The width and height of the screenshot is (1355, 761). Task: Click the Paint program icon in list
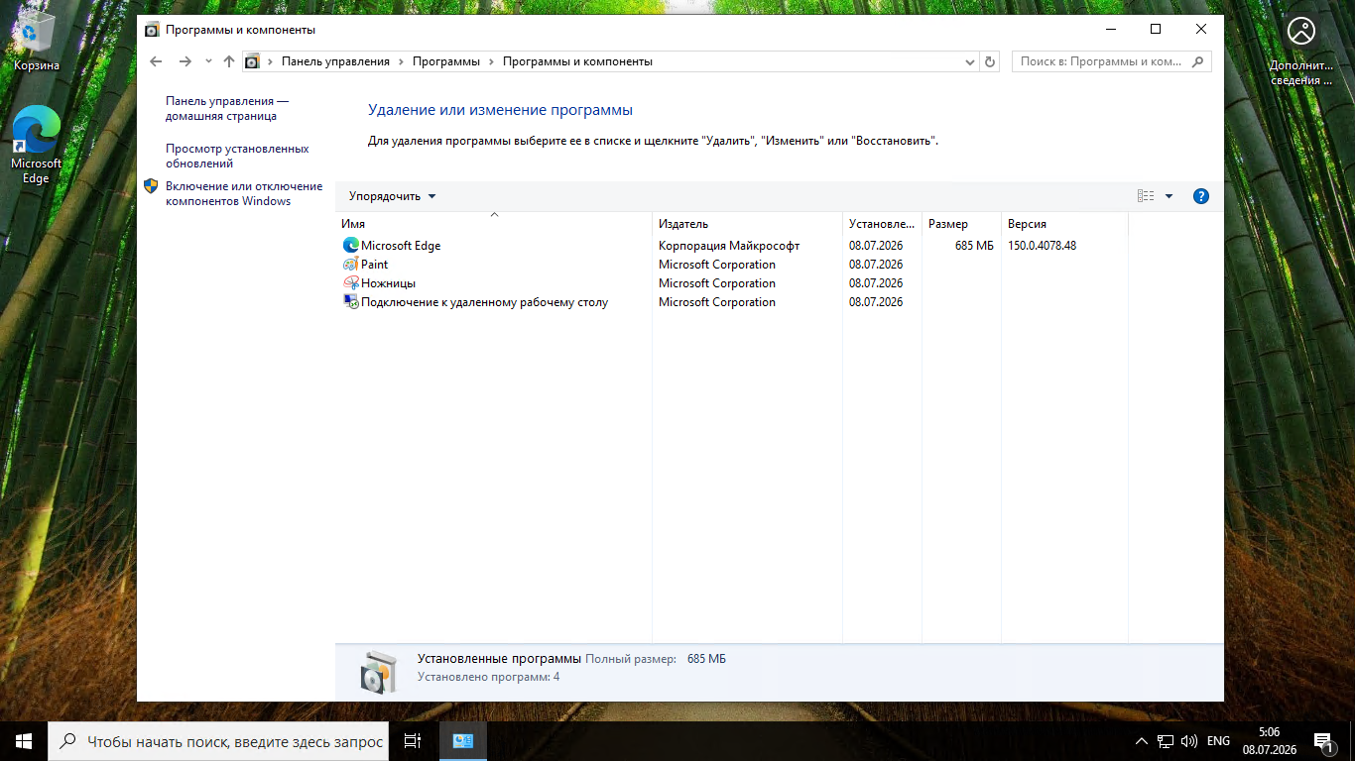(350, 265)
